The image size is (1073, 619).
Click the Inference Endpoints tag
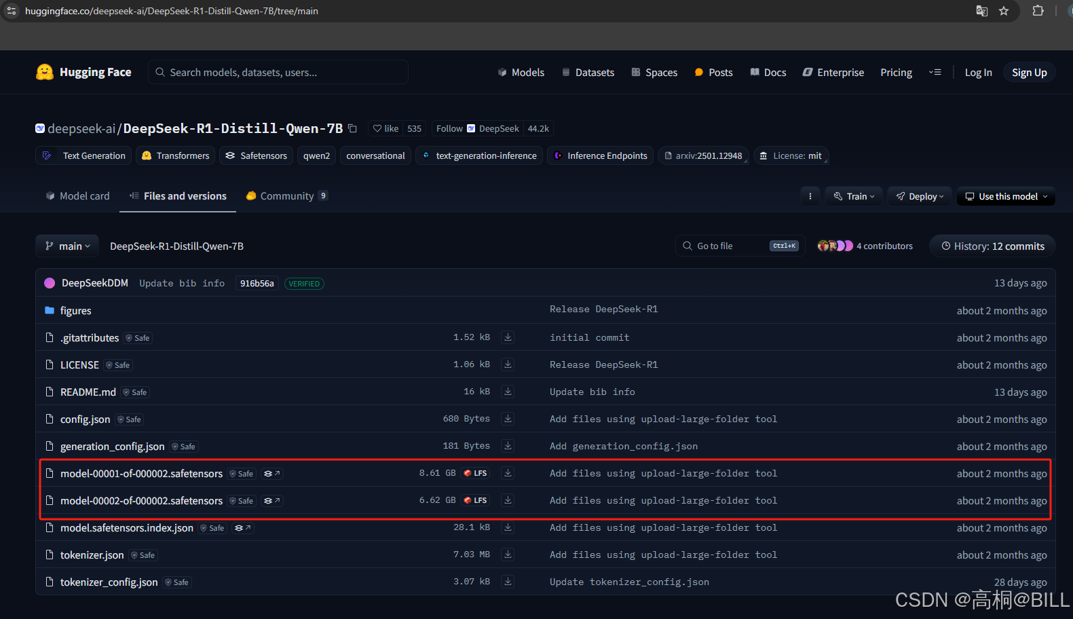click(x=601, y=155)
